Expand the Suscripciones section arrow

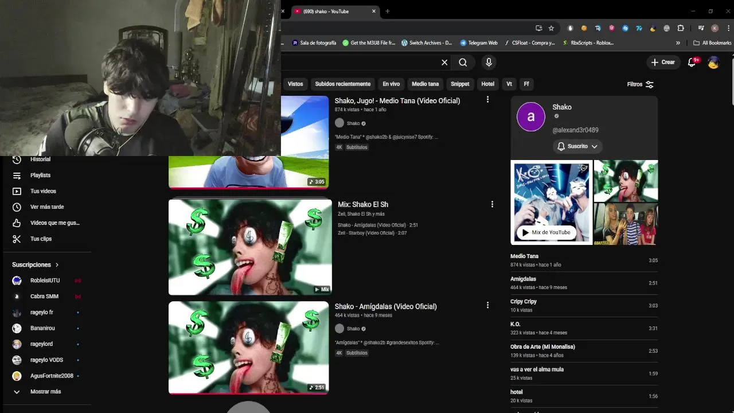[x=57, y=265]
